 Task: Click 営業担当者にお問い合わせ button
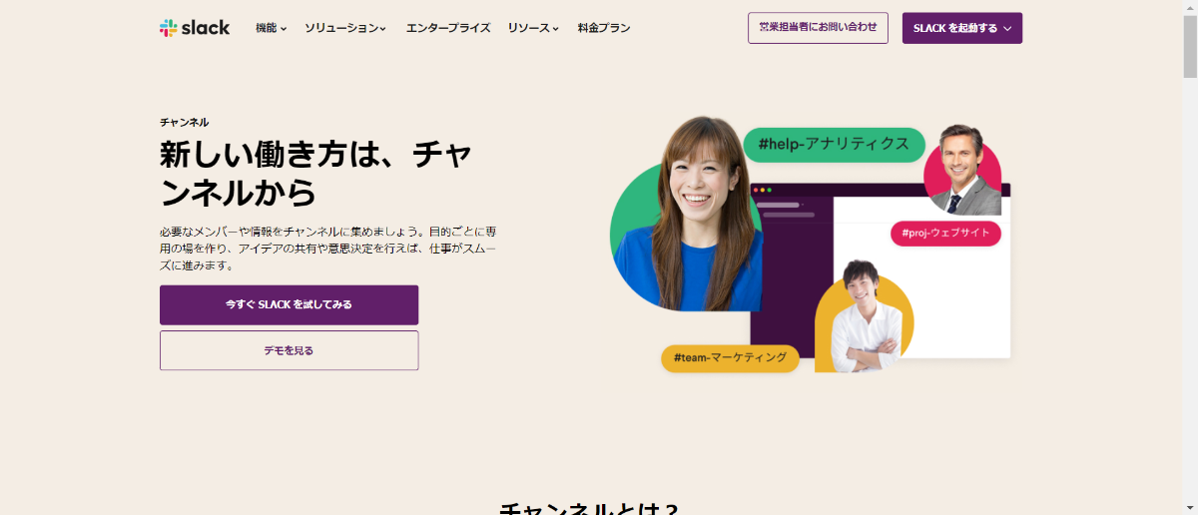click(818, 28)
